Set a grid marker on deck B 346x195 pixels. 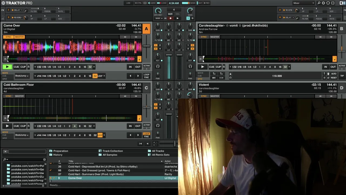[x=324, y=74]
